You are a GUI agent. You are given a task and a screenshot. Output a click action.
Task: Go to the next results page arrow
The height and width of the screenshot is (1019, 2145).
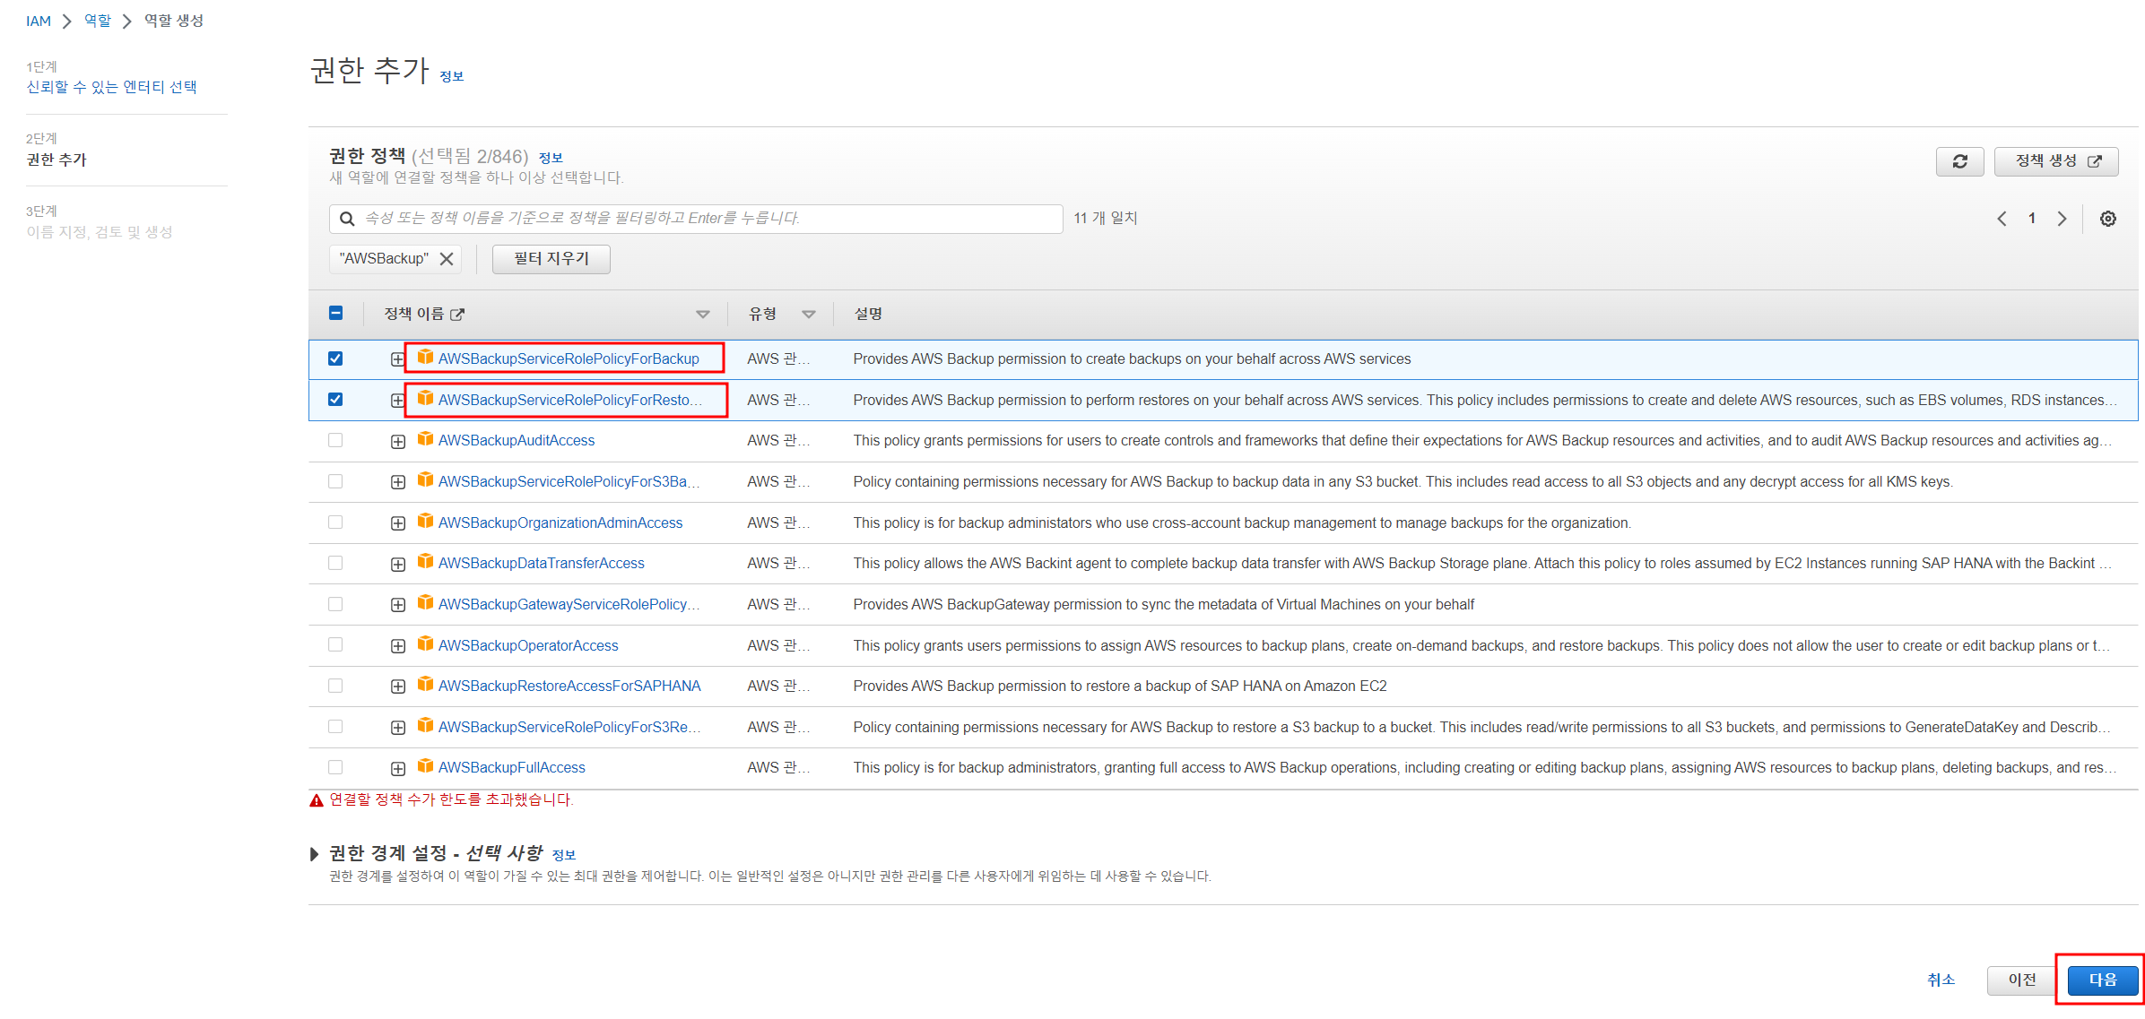2062,219
